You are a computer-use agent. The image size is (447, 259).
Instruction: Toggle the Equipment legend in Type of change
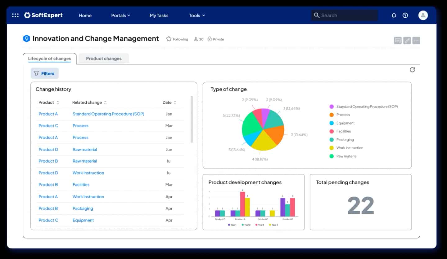[345, 123]
